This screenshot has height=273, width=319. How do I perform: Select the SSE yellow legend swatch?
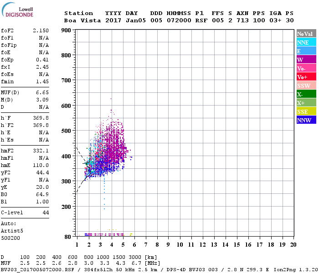(306, 111)
